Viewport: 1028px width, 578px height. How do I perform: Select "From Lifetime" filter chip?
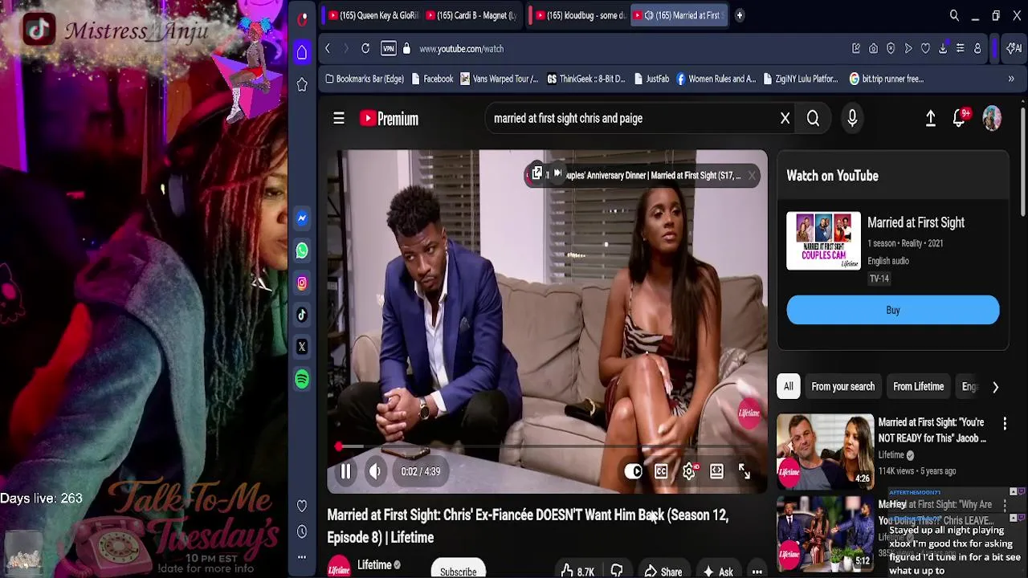click(918, 386)
